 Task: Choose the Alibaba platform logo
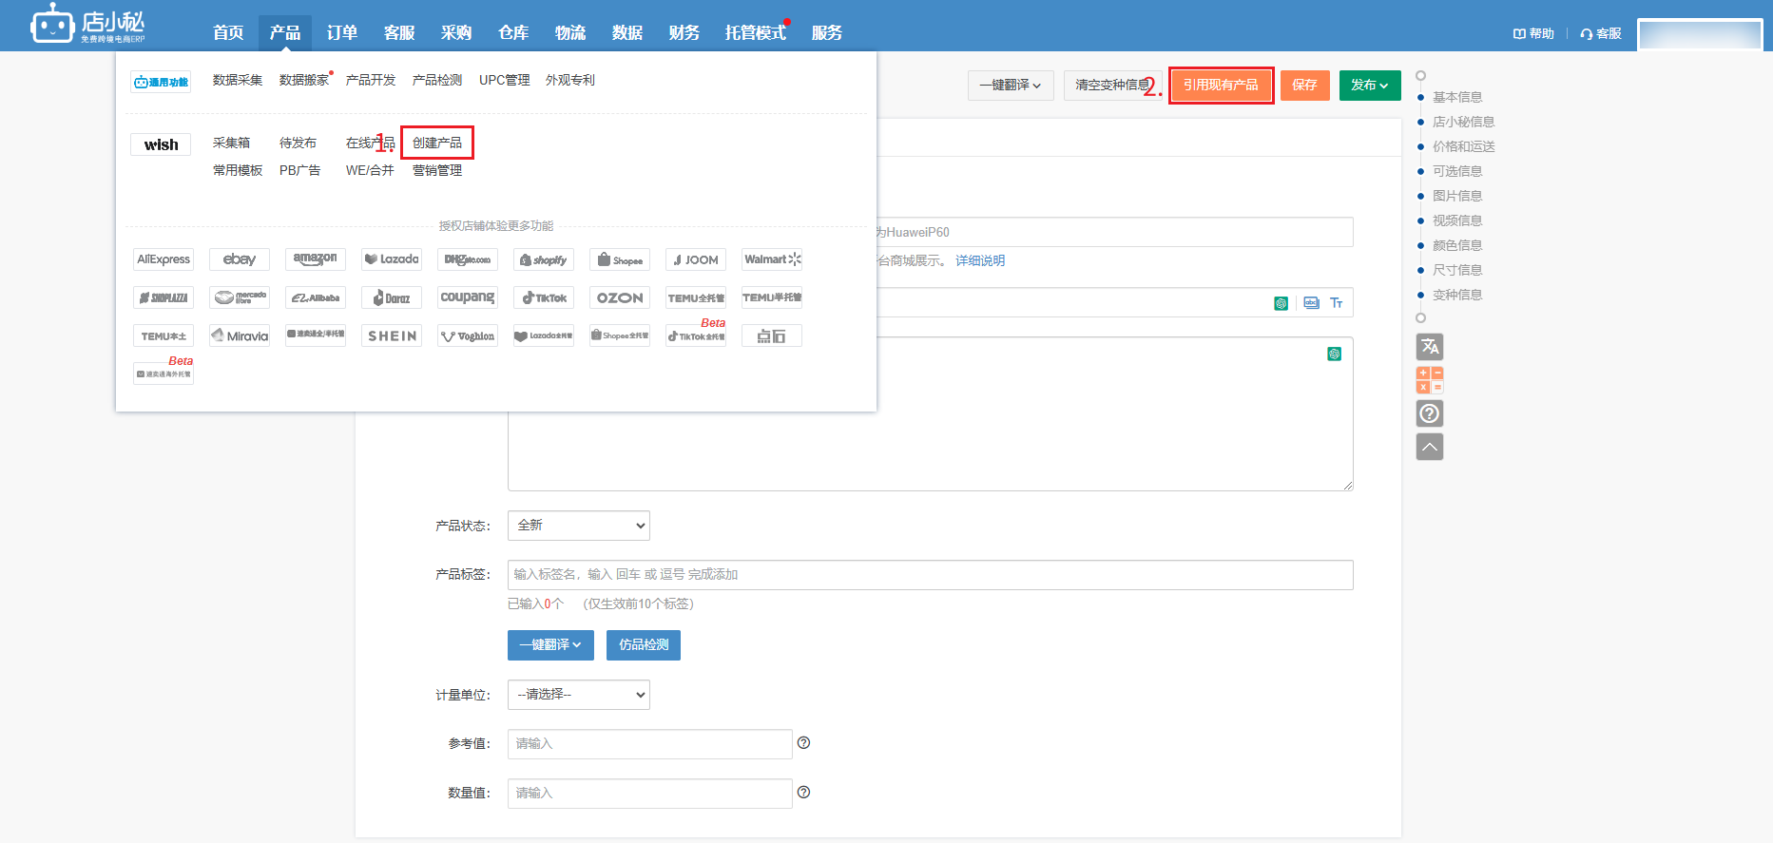tap(316, 297)
